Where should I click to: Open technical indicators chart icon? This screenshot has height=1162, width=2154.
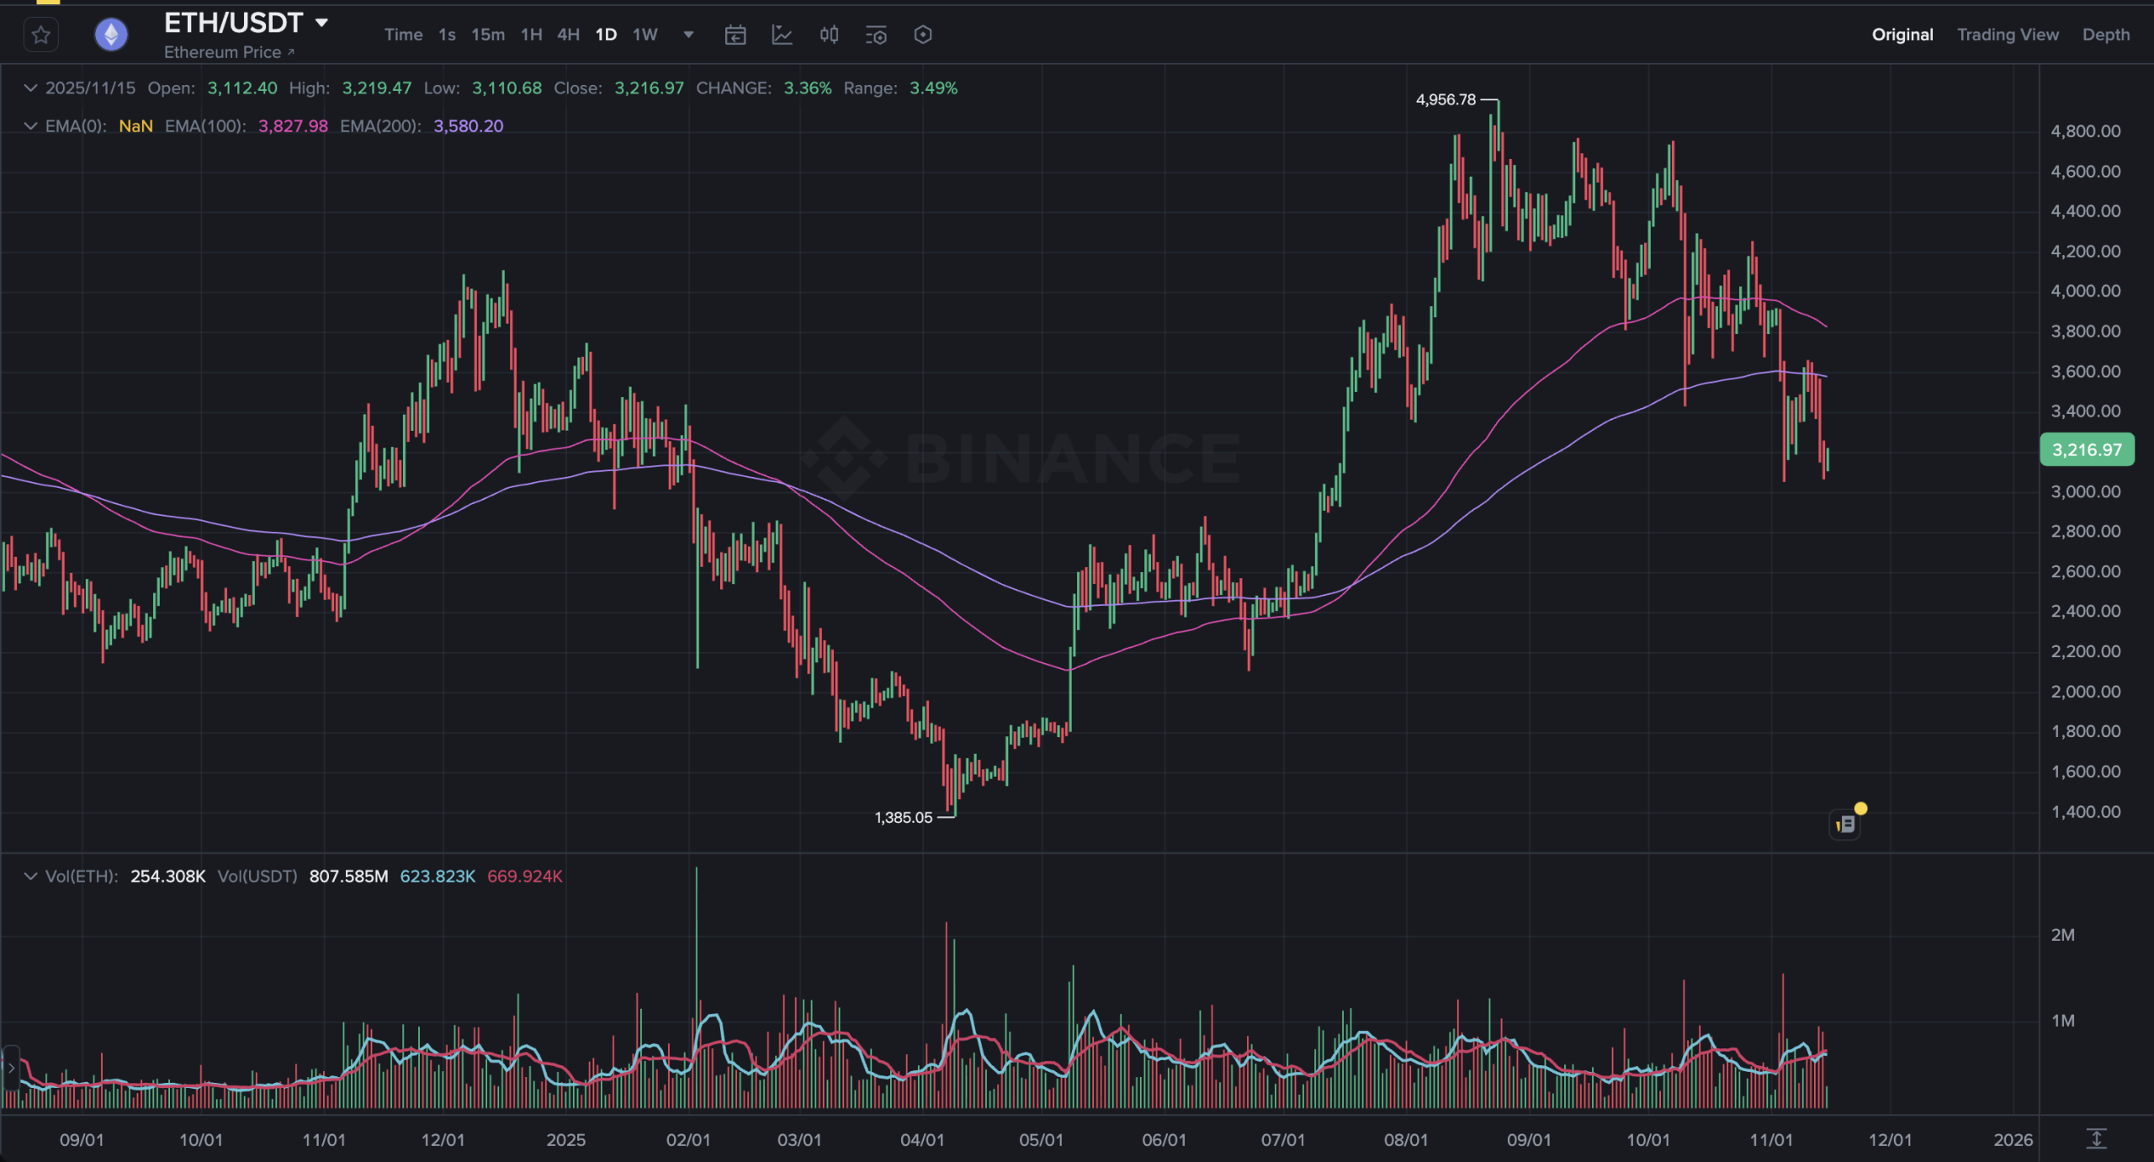[782, 35]
